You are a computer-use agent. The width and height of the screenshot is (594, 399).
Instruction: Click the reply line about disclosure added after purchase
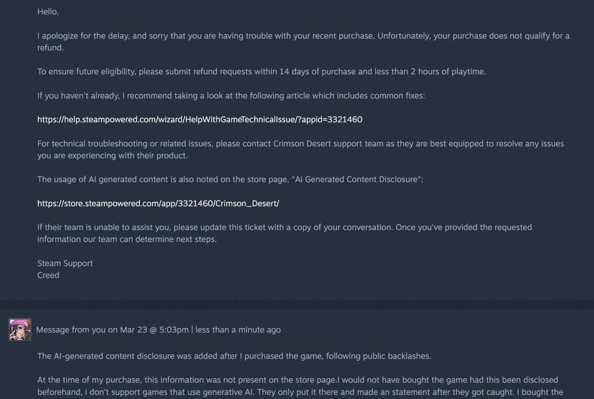pyautogui.click(x=234, y=356)
